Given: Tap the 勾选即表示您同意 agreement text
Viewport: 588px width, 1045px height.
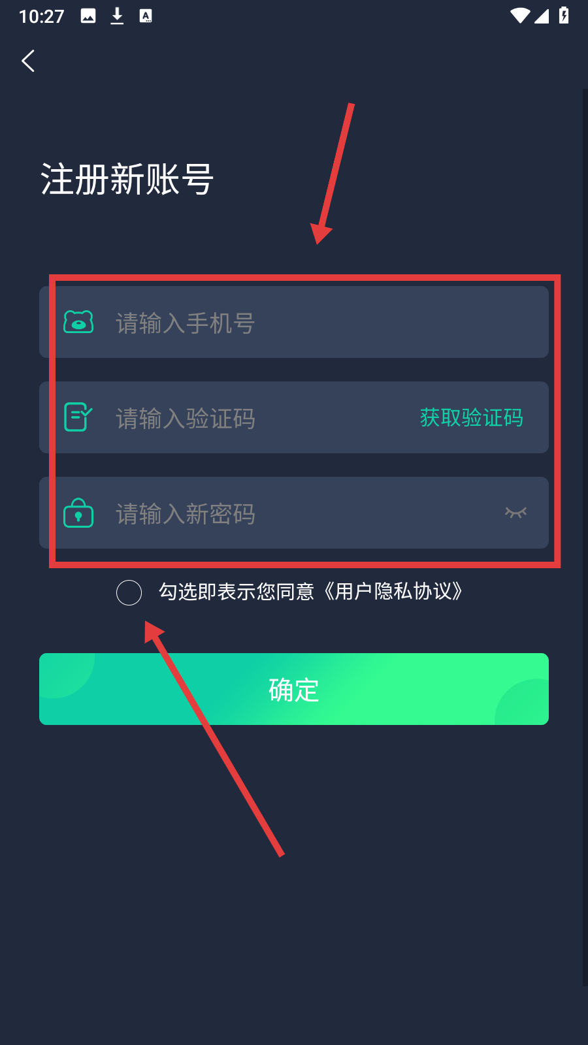Looking at the screenshot, I should coord(237,592).
